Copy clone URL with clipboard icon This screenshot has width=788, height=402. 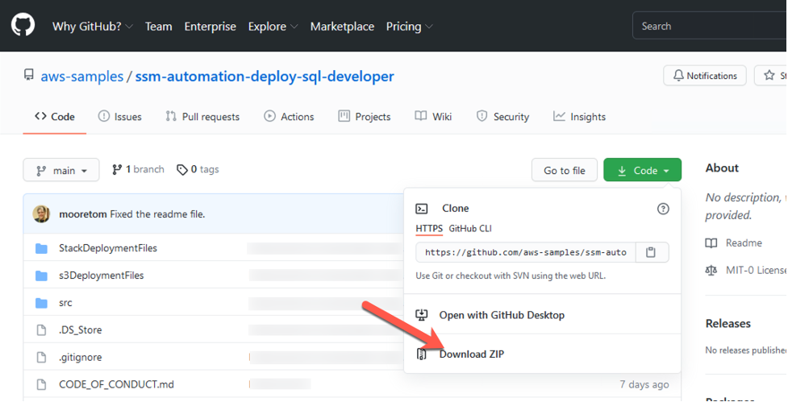point(652,252)
